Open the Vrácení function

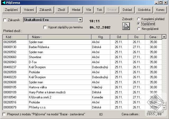[x=29, y=10]
